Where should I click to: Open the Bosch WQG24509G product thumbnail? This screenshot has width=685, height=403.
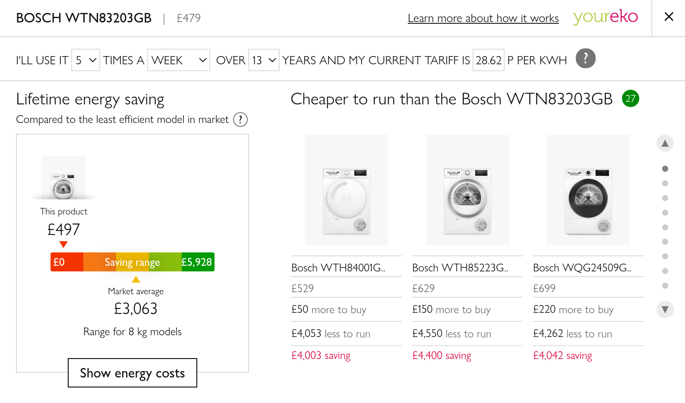588,190
